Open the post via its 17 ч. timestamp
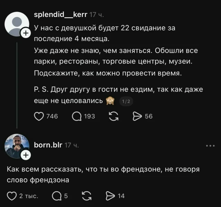 point(96,15)
